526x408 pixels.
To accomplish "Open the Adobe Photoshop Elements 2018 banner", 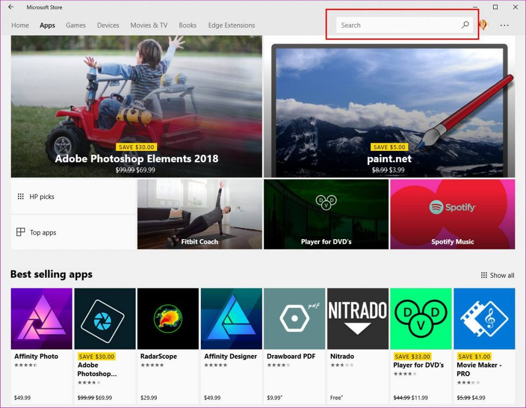I will [137, 106].
